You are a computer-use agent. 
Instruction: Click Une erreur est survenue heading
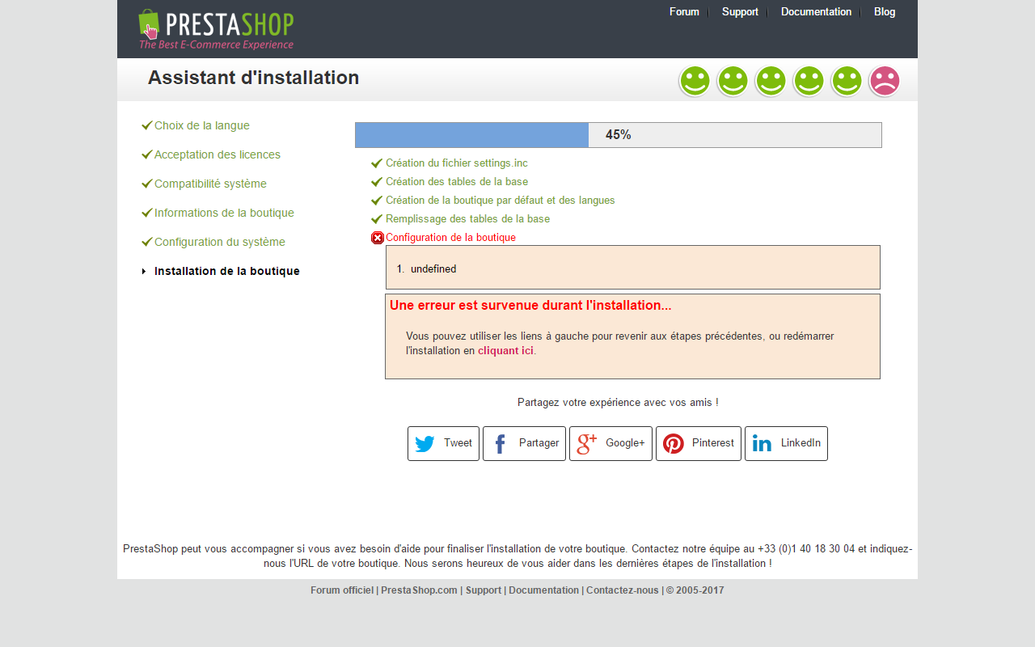pyautogui.click(x=530, y=306)
